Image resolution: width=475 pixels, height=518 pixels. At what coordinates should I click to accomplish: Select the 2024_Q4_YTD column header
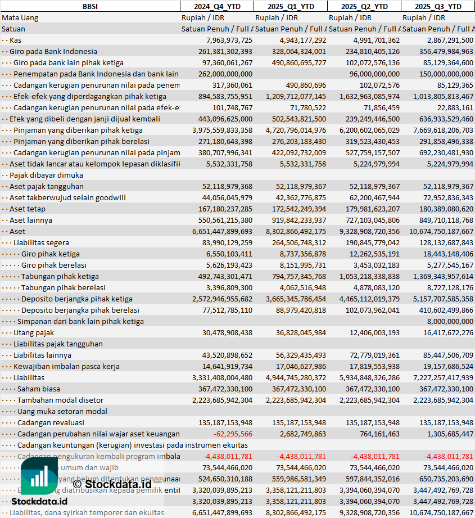coord(217,6)
